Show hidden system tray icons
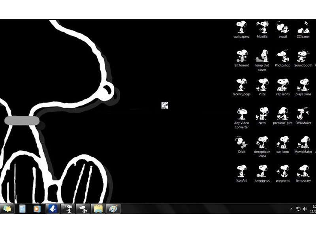Image resolution: width=316 pixels, height=237 pixels. click(x=291, y=209)
